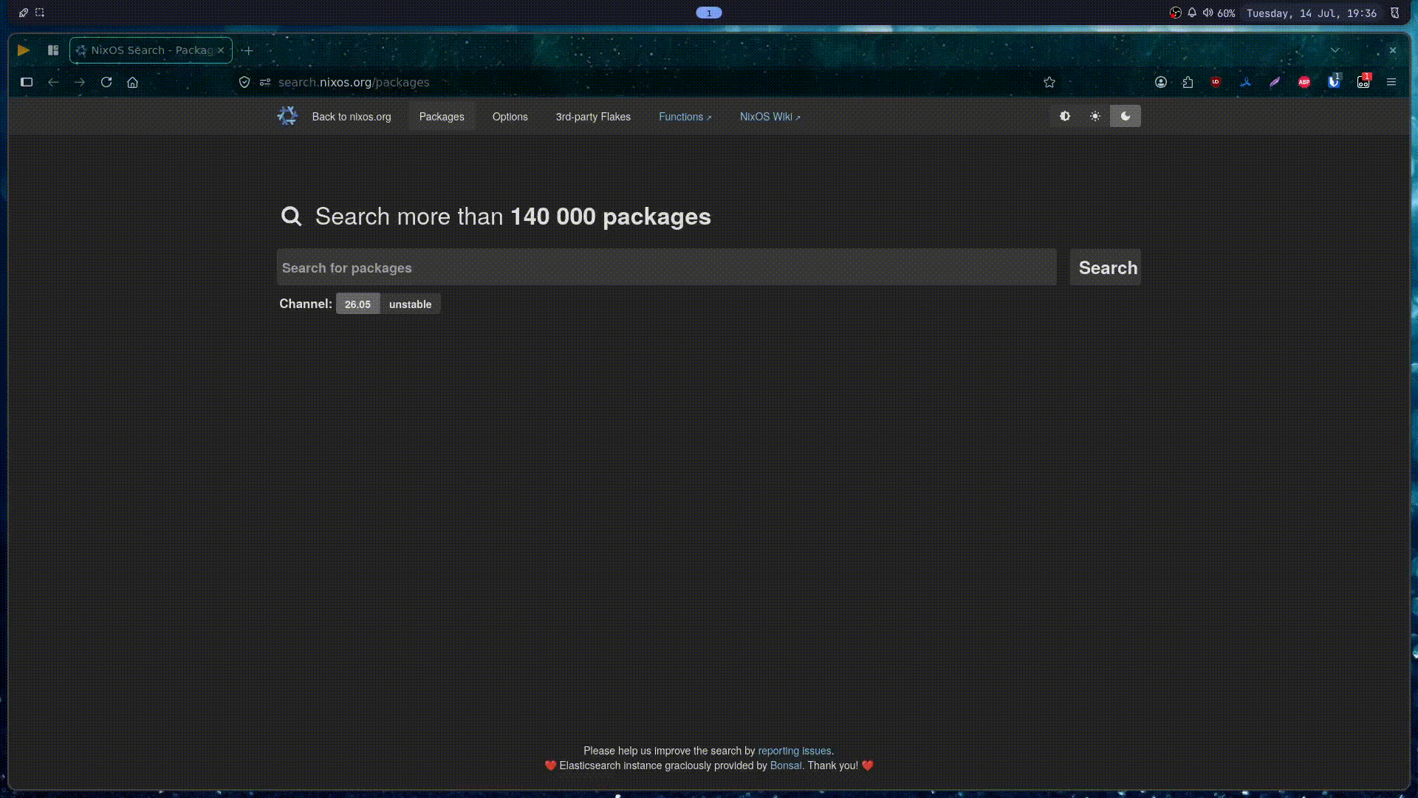
Task: Go back to the previous page
Action: pyautogui.click(x=53, y=82)
